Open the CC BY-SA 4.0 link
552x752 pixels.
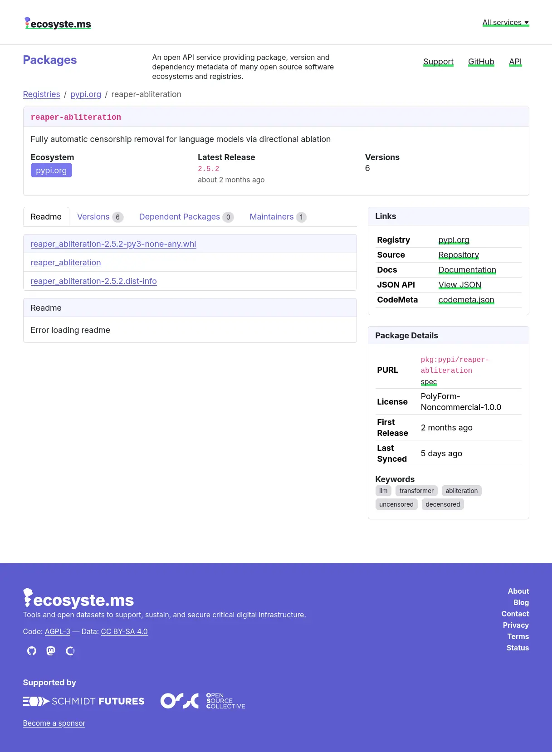tap(124, 631)
